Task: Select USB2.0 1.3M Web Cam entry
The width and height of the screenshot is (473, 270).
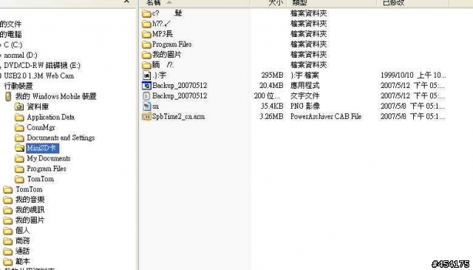Action: (39, 75)
